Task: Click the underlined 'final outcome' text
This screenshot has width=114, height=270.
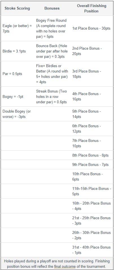Action: pos(65,266)
